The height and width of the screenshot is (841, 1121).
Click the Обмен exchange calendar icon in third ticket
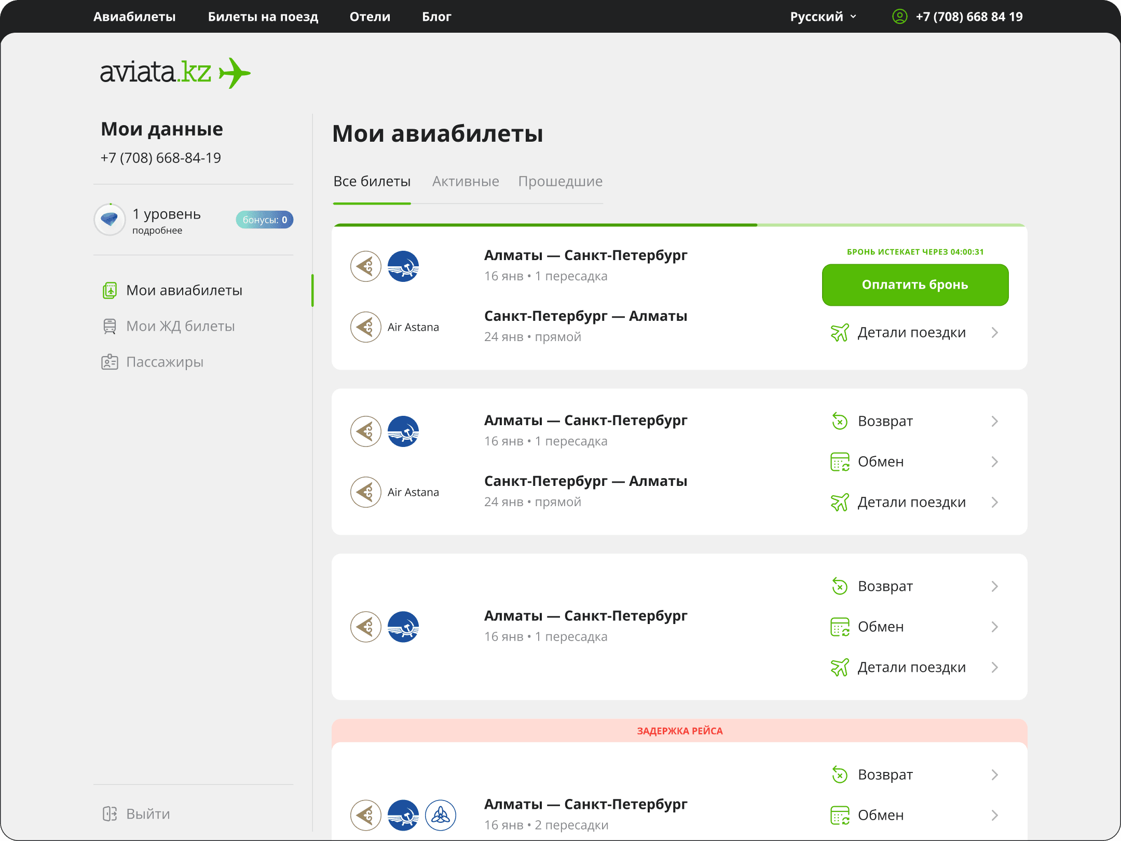click(x=840, y=627)
